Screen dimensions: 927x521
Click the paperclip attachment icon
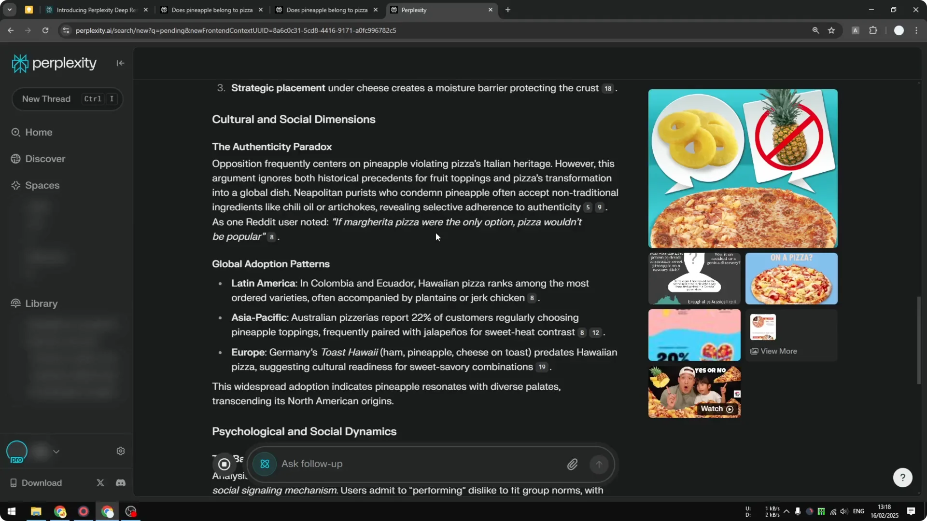(x=573, y=464)
